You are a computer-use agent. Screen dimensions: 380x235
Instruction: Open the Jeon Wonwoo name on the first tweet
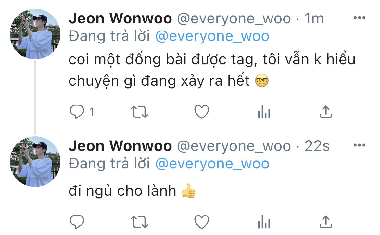(x=120, y=19)
